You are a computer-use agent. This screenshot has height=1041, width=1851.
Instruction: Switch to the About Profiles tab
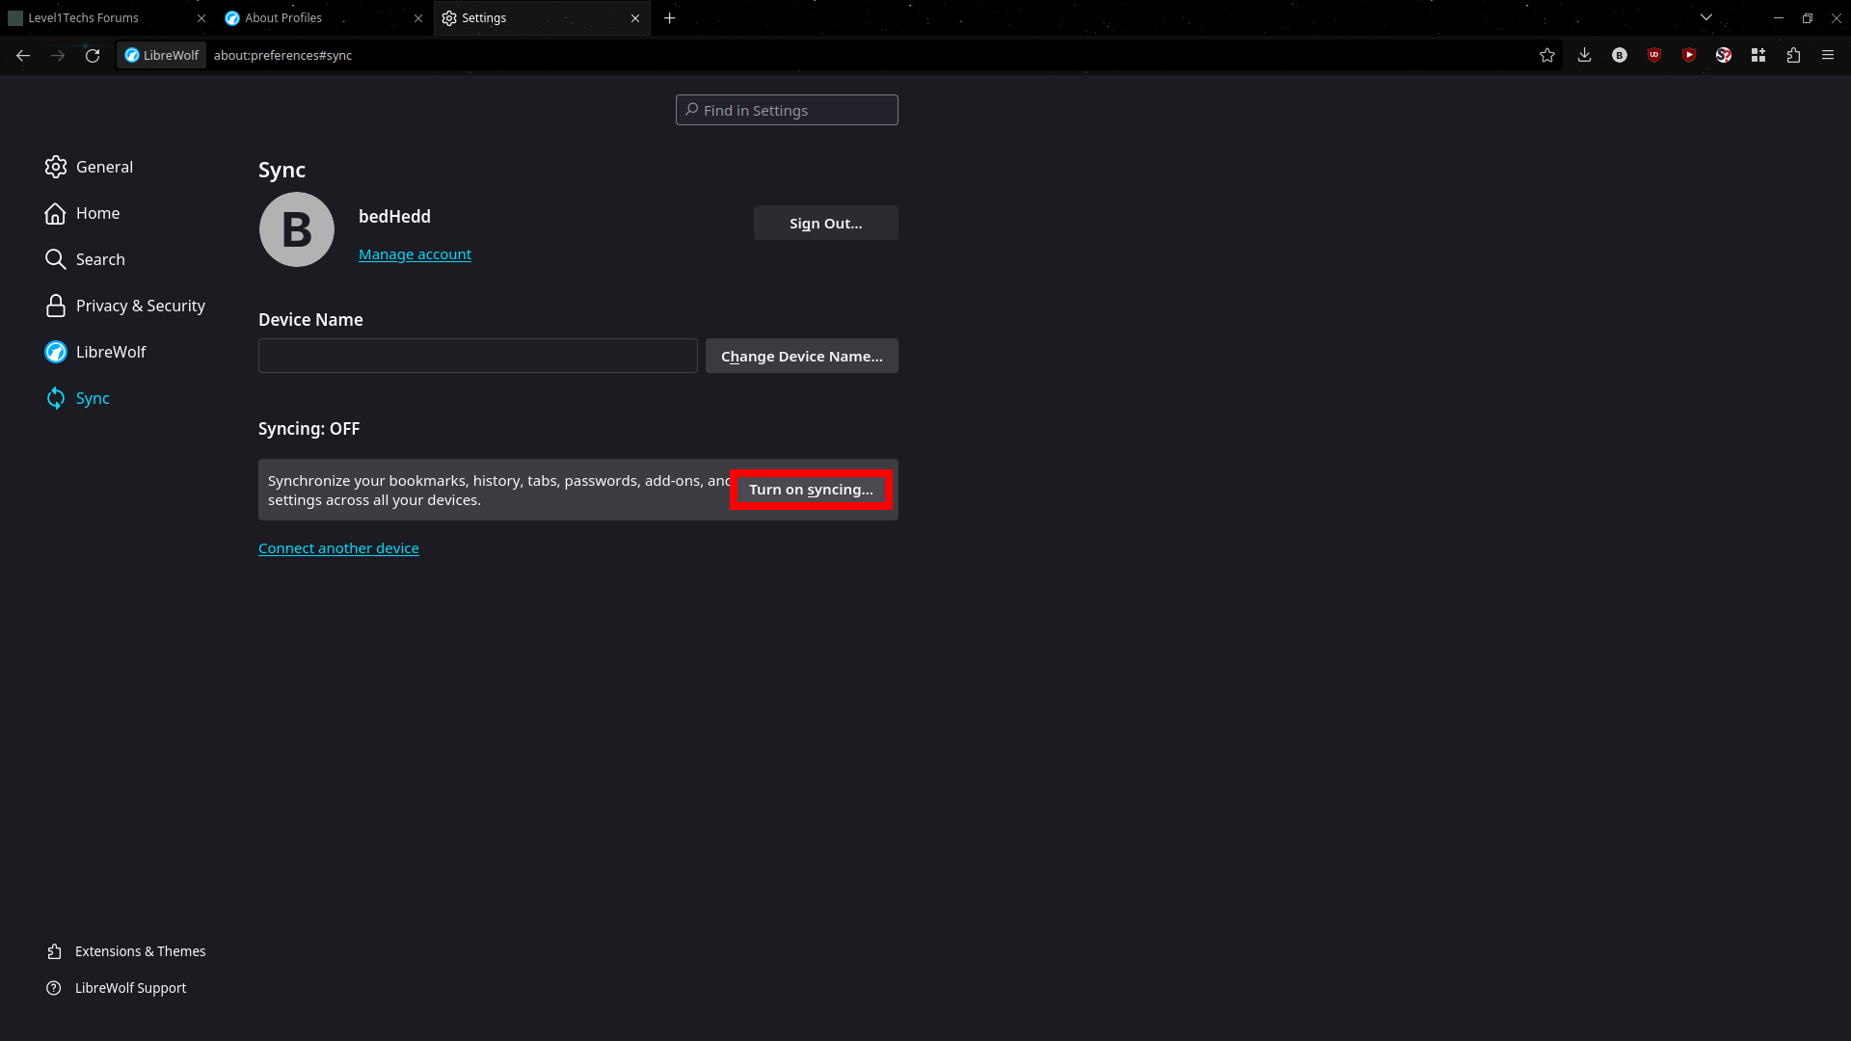(x=308, y=17)
